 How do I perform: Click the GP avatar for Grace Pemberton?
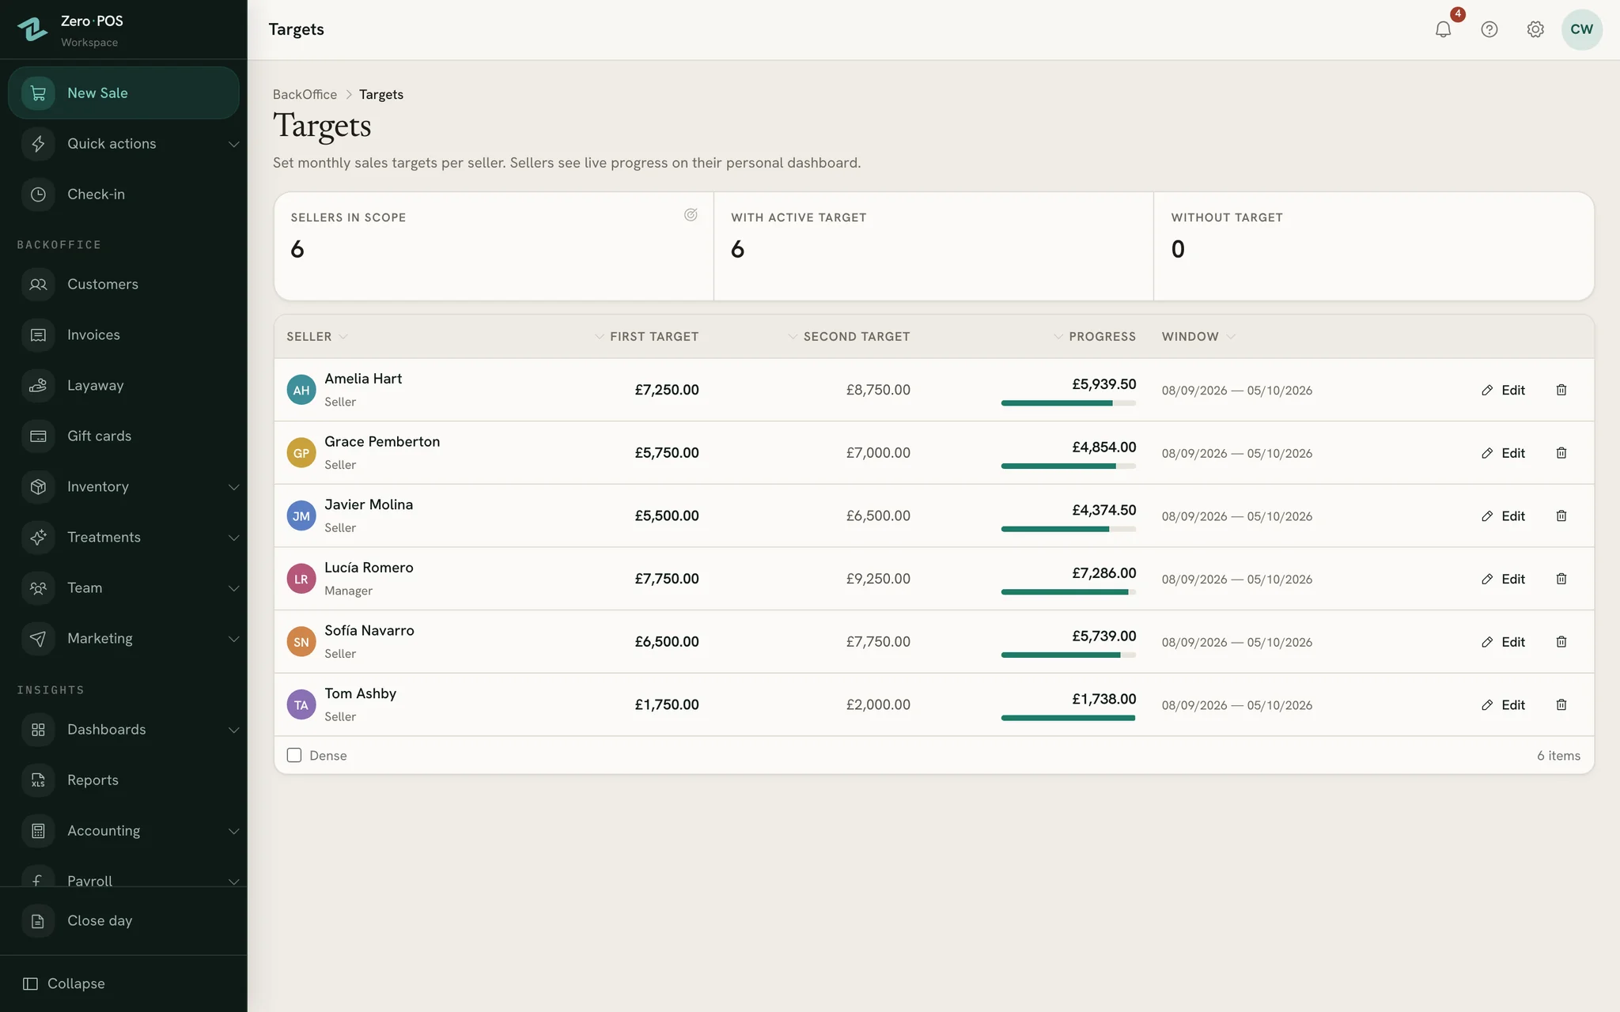(x=301, y=453)
